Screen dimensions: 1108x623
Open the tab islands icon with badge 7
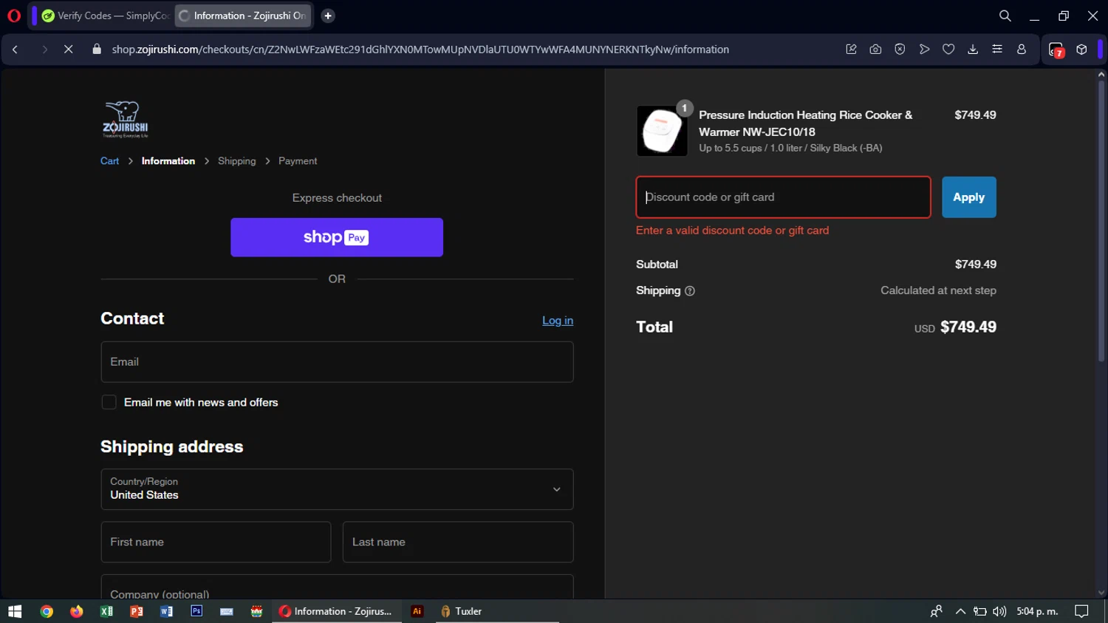pos(1056,50)
